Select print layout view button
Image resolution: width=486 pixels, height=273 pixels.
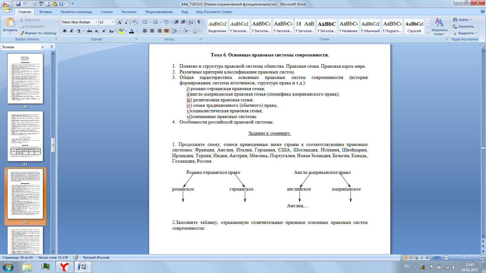[x=405, y=258]
